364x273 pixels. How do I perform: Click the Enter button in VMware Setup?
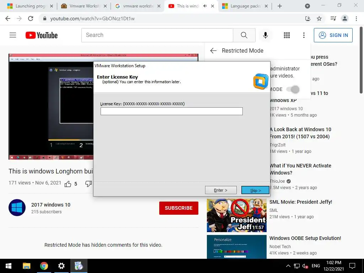pos(221,190)
